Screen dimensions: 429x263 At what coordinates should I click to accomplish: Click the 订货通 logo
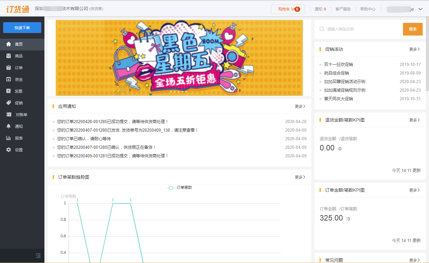coord(18,9)
